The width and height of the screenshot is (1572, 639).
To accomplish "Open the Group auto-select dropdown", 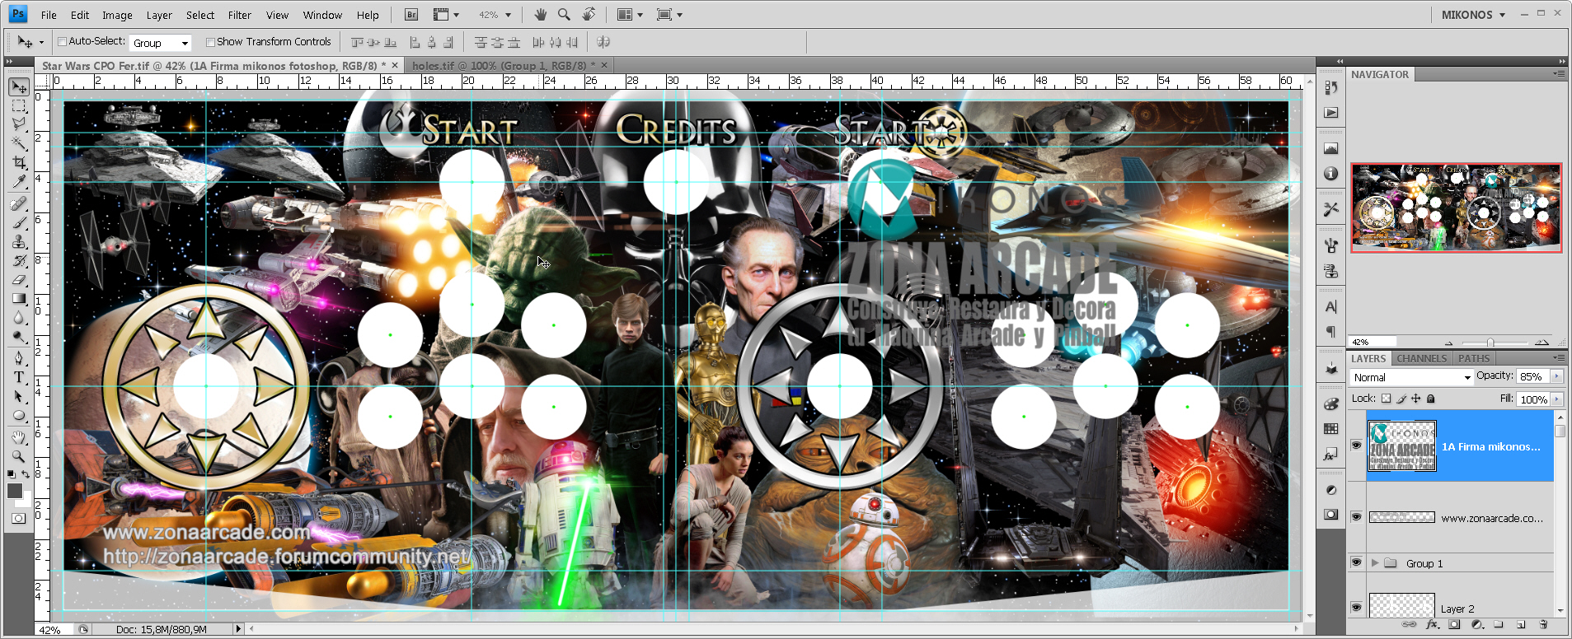I will pyautogui.click(x=160, y=43).
